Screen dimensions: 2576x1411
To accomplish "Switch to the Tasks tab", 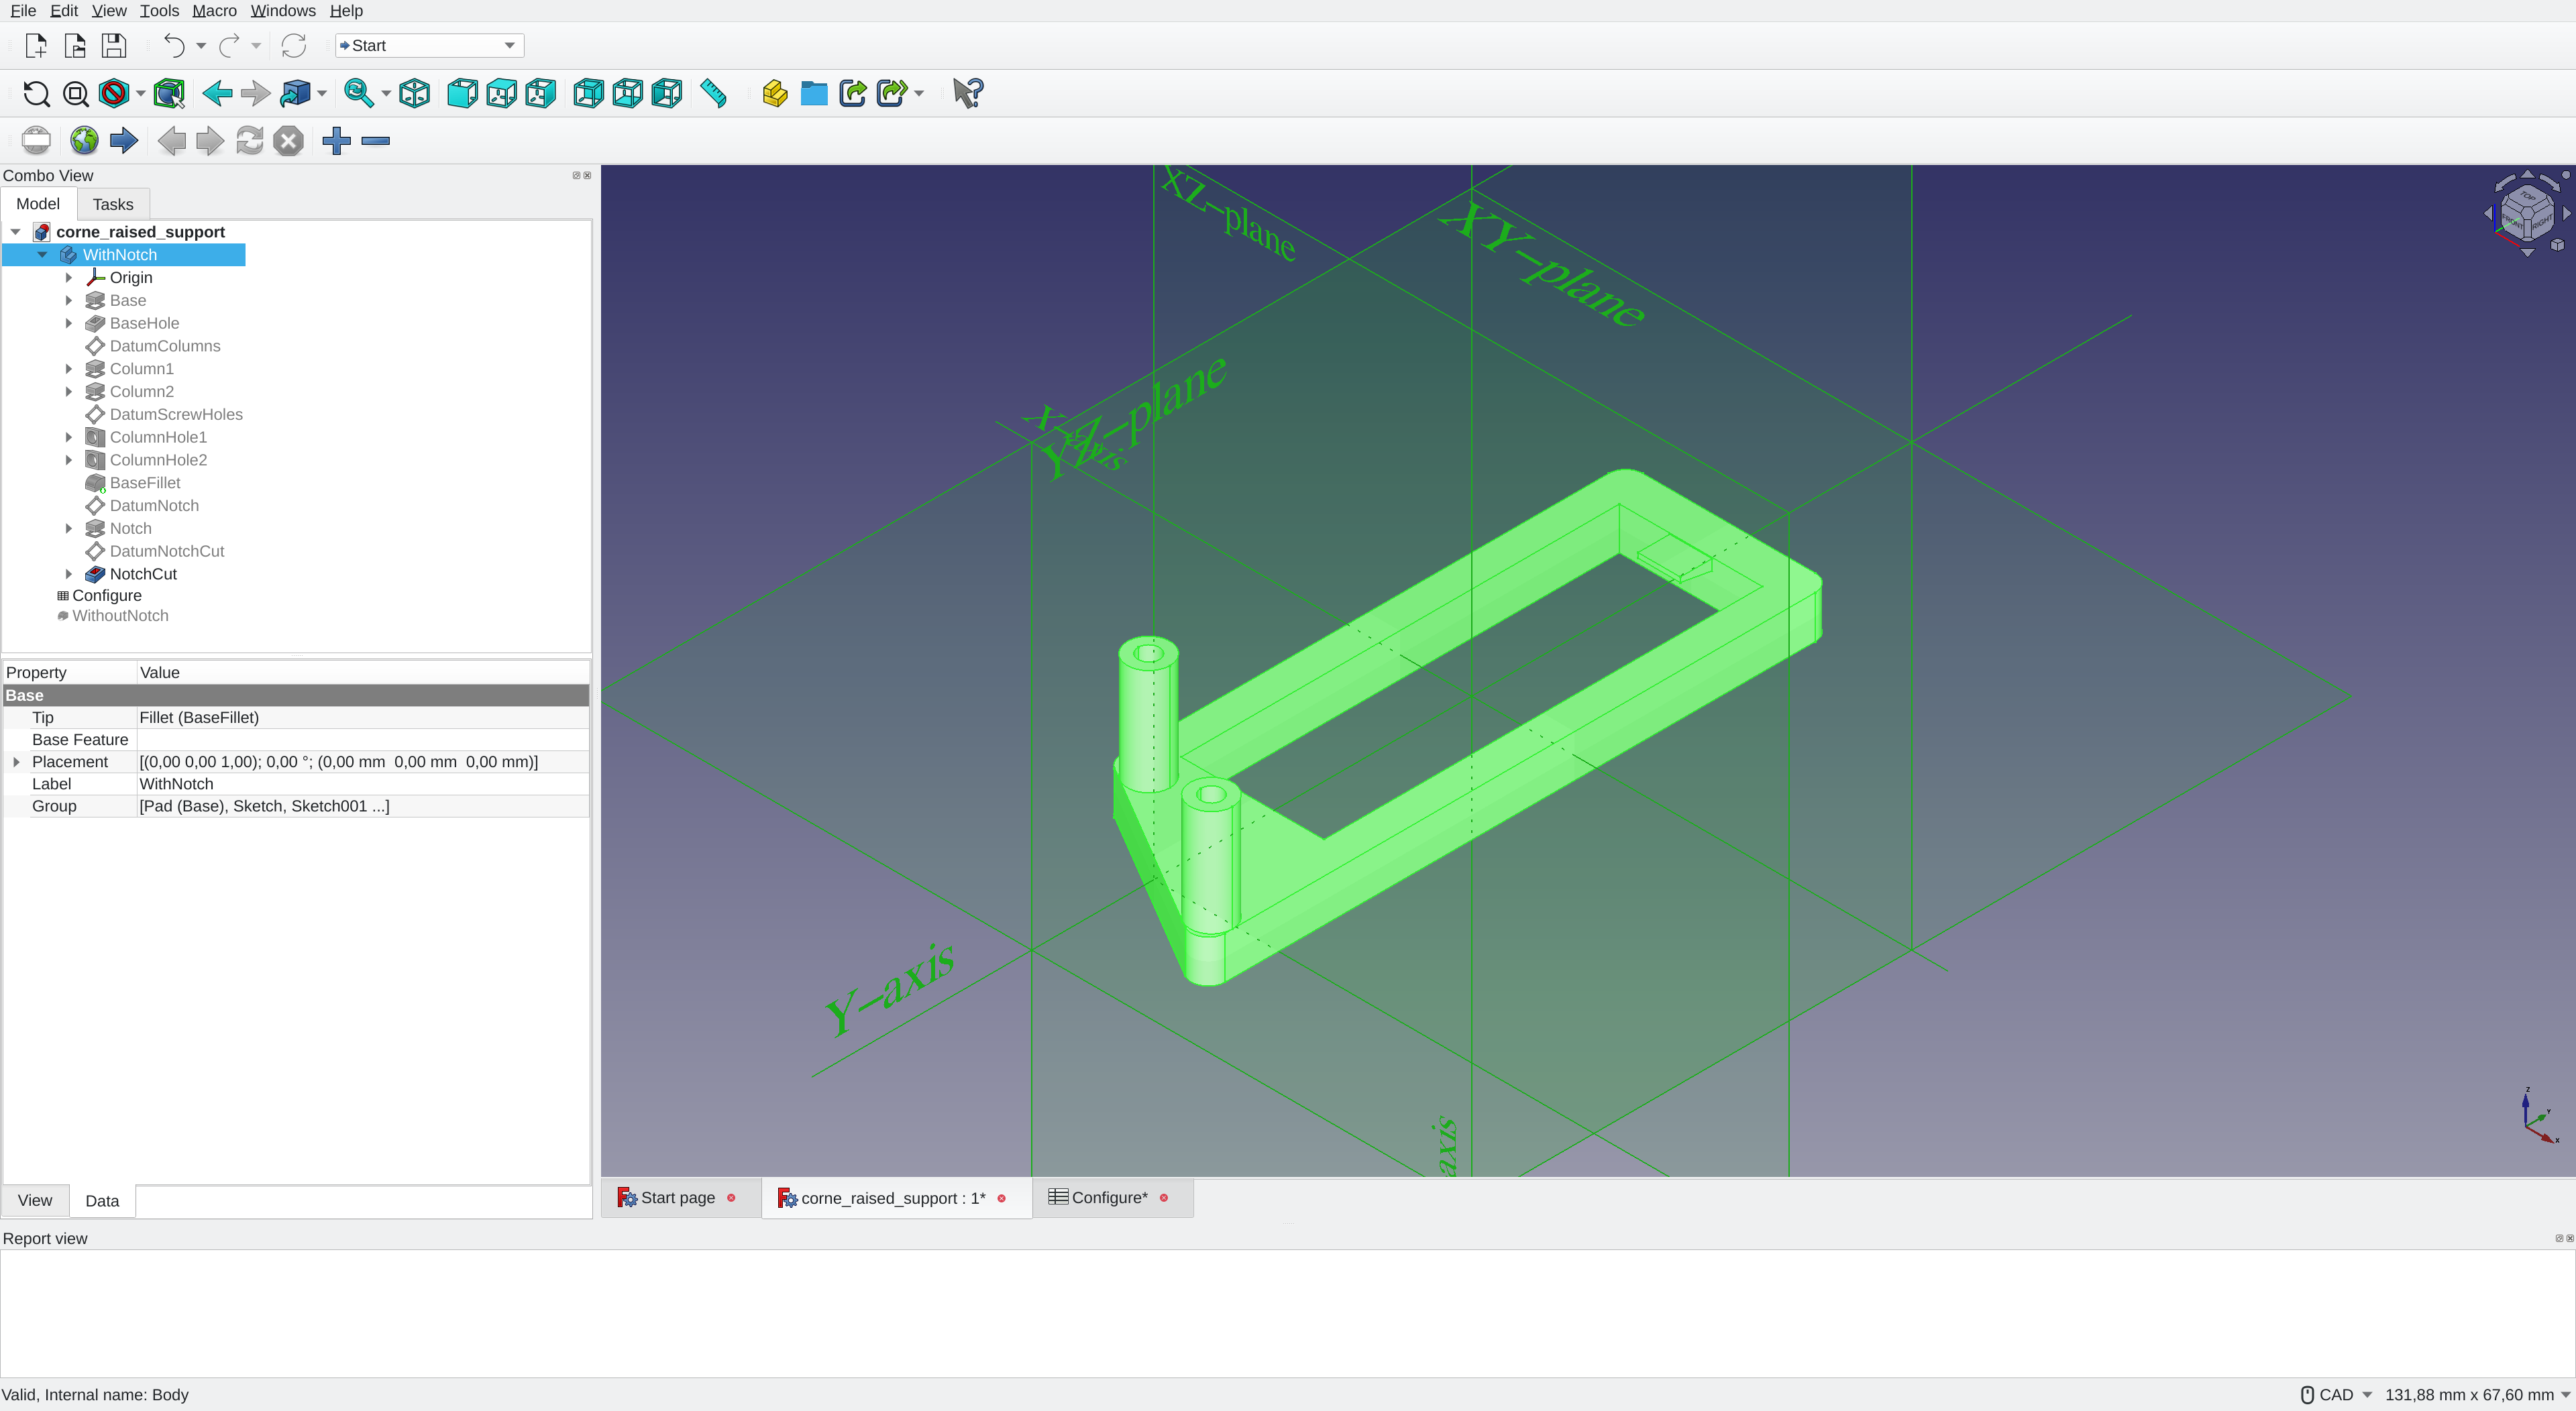I will pos(113,204).
